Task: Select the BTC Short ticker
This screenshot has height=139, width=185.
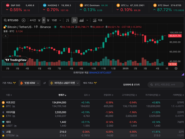Action: pyautogui.click(x=168, y=8)
